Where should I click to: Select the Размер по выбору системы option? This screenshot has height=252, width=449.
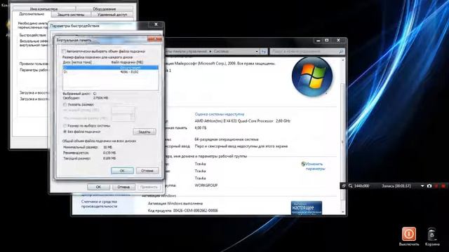(65, 126)
